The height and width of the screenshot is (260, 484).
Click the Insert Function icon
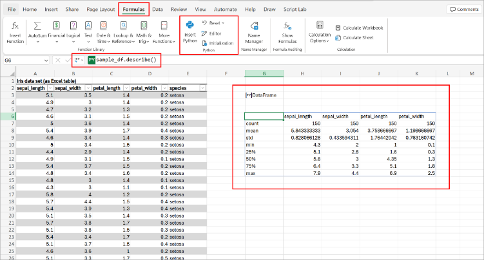click(15, 26)
